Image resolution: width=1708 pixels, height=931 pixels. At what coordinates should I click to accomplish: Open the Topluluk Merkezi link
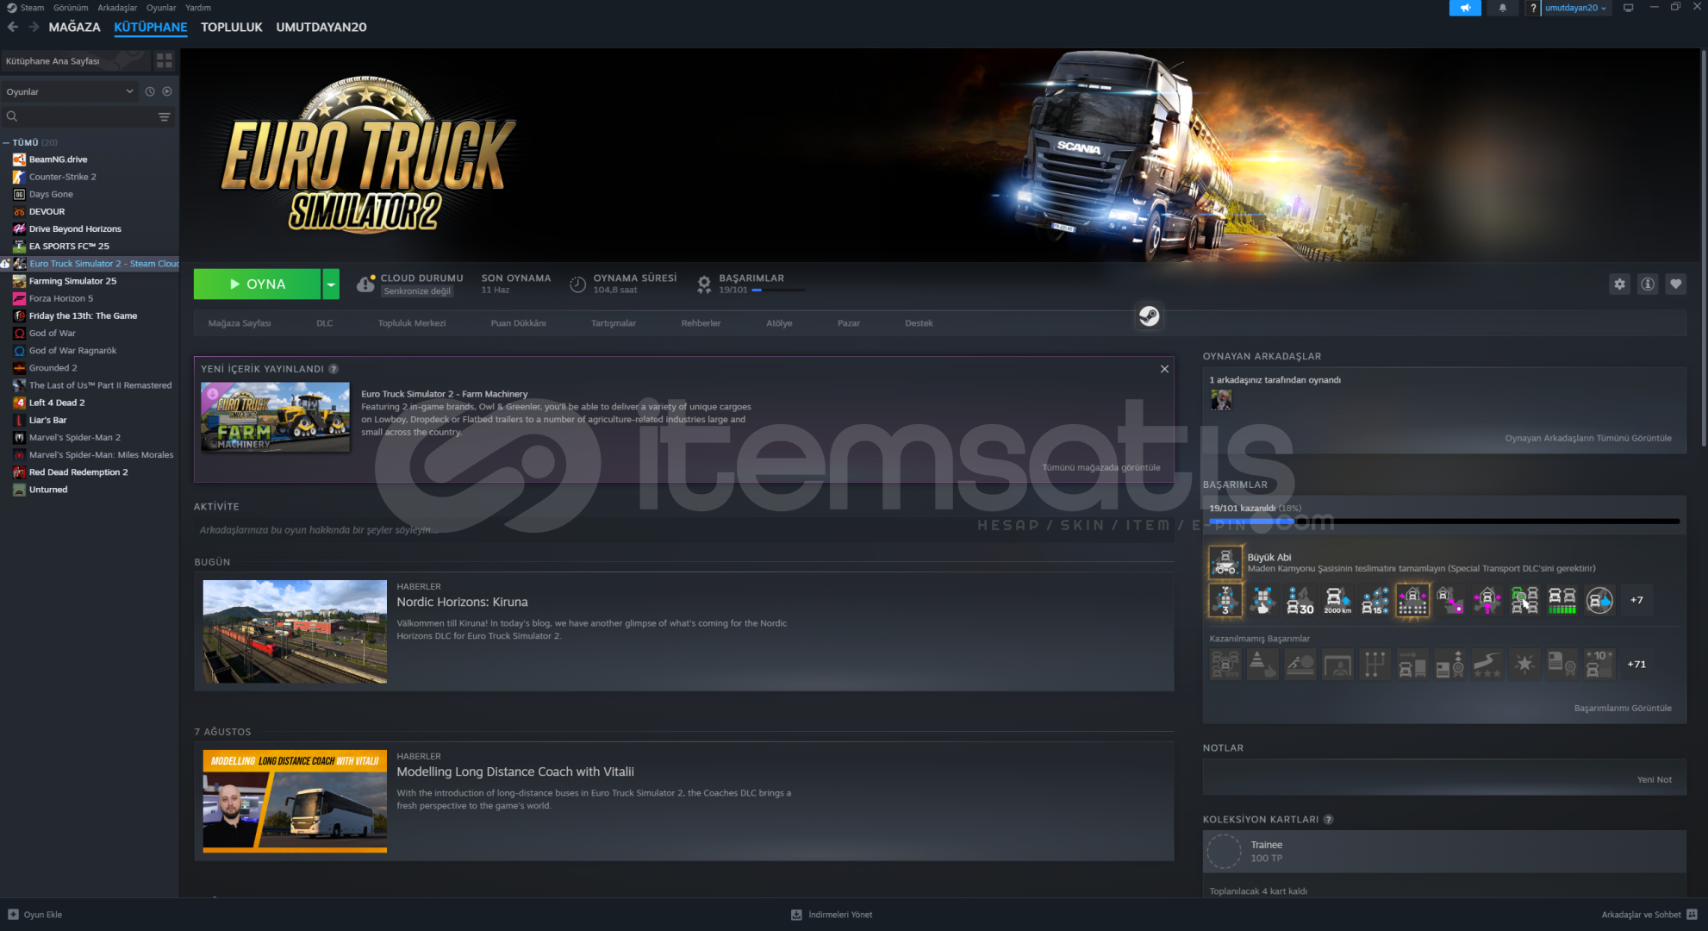point(412,323)
